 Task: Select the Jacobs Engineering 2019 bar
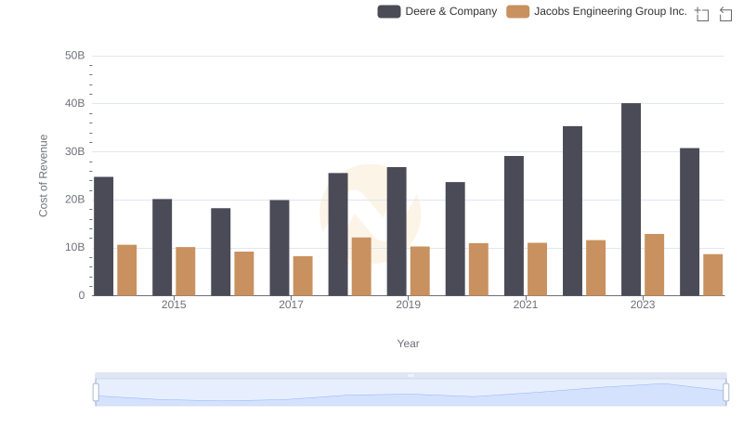click(420, 271)
